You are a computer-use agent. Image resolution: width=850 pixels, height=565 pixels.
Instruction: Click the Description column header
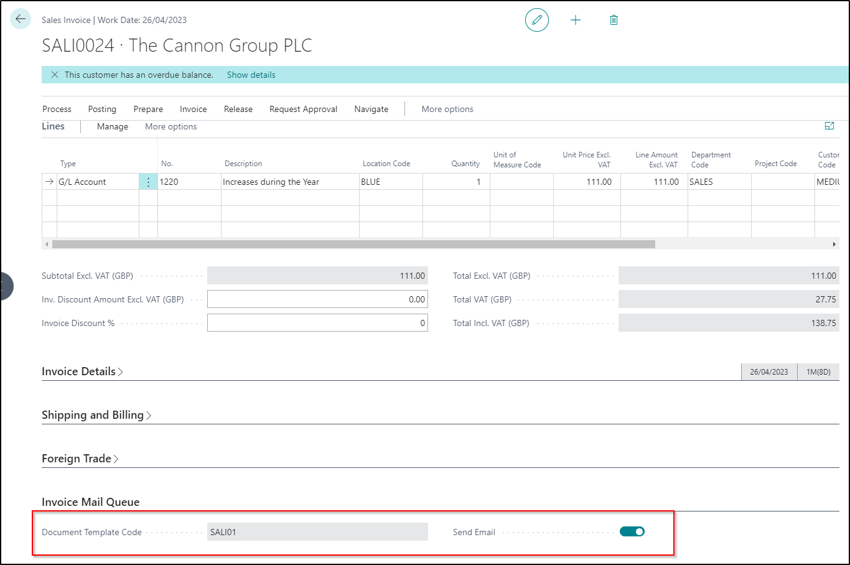(x=243, y=164)
